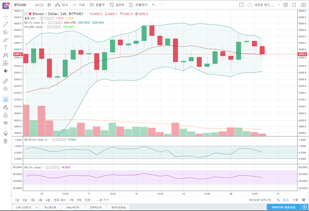This screenshot has height=211, width=309.
Task: Click the redo arrow
Action: [160, 5]
